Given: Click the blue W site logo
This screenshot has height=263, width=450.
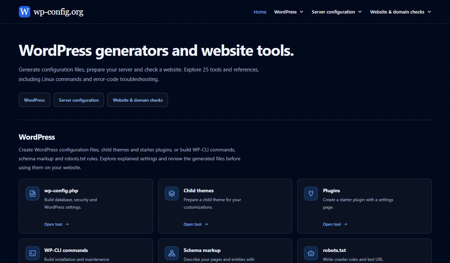Looking at the screenshot, I should coord(25,12).
